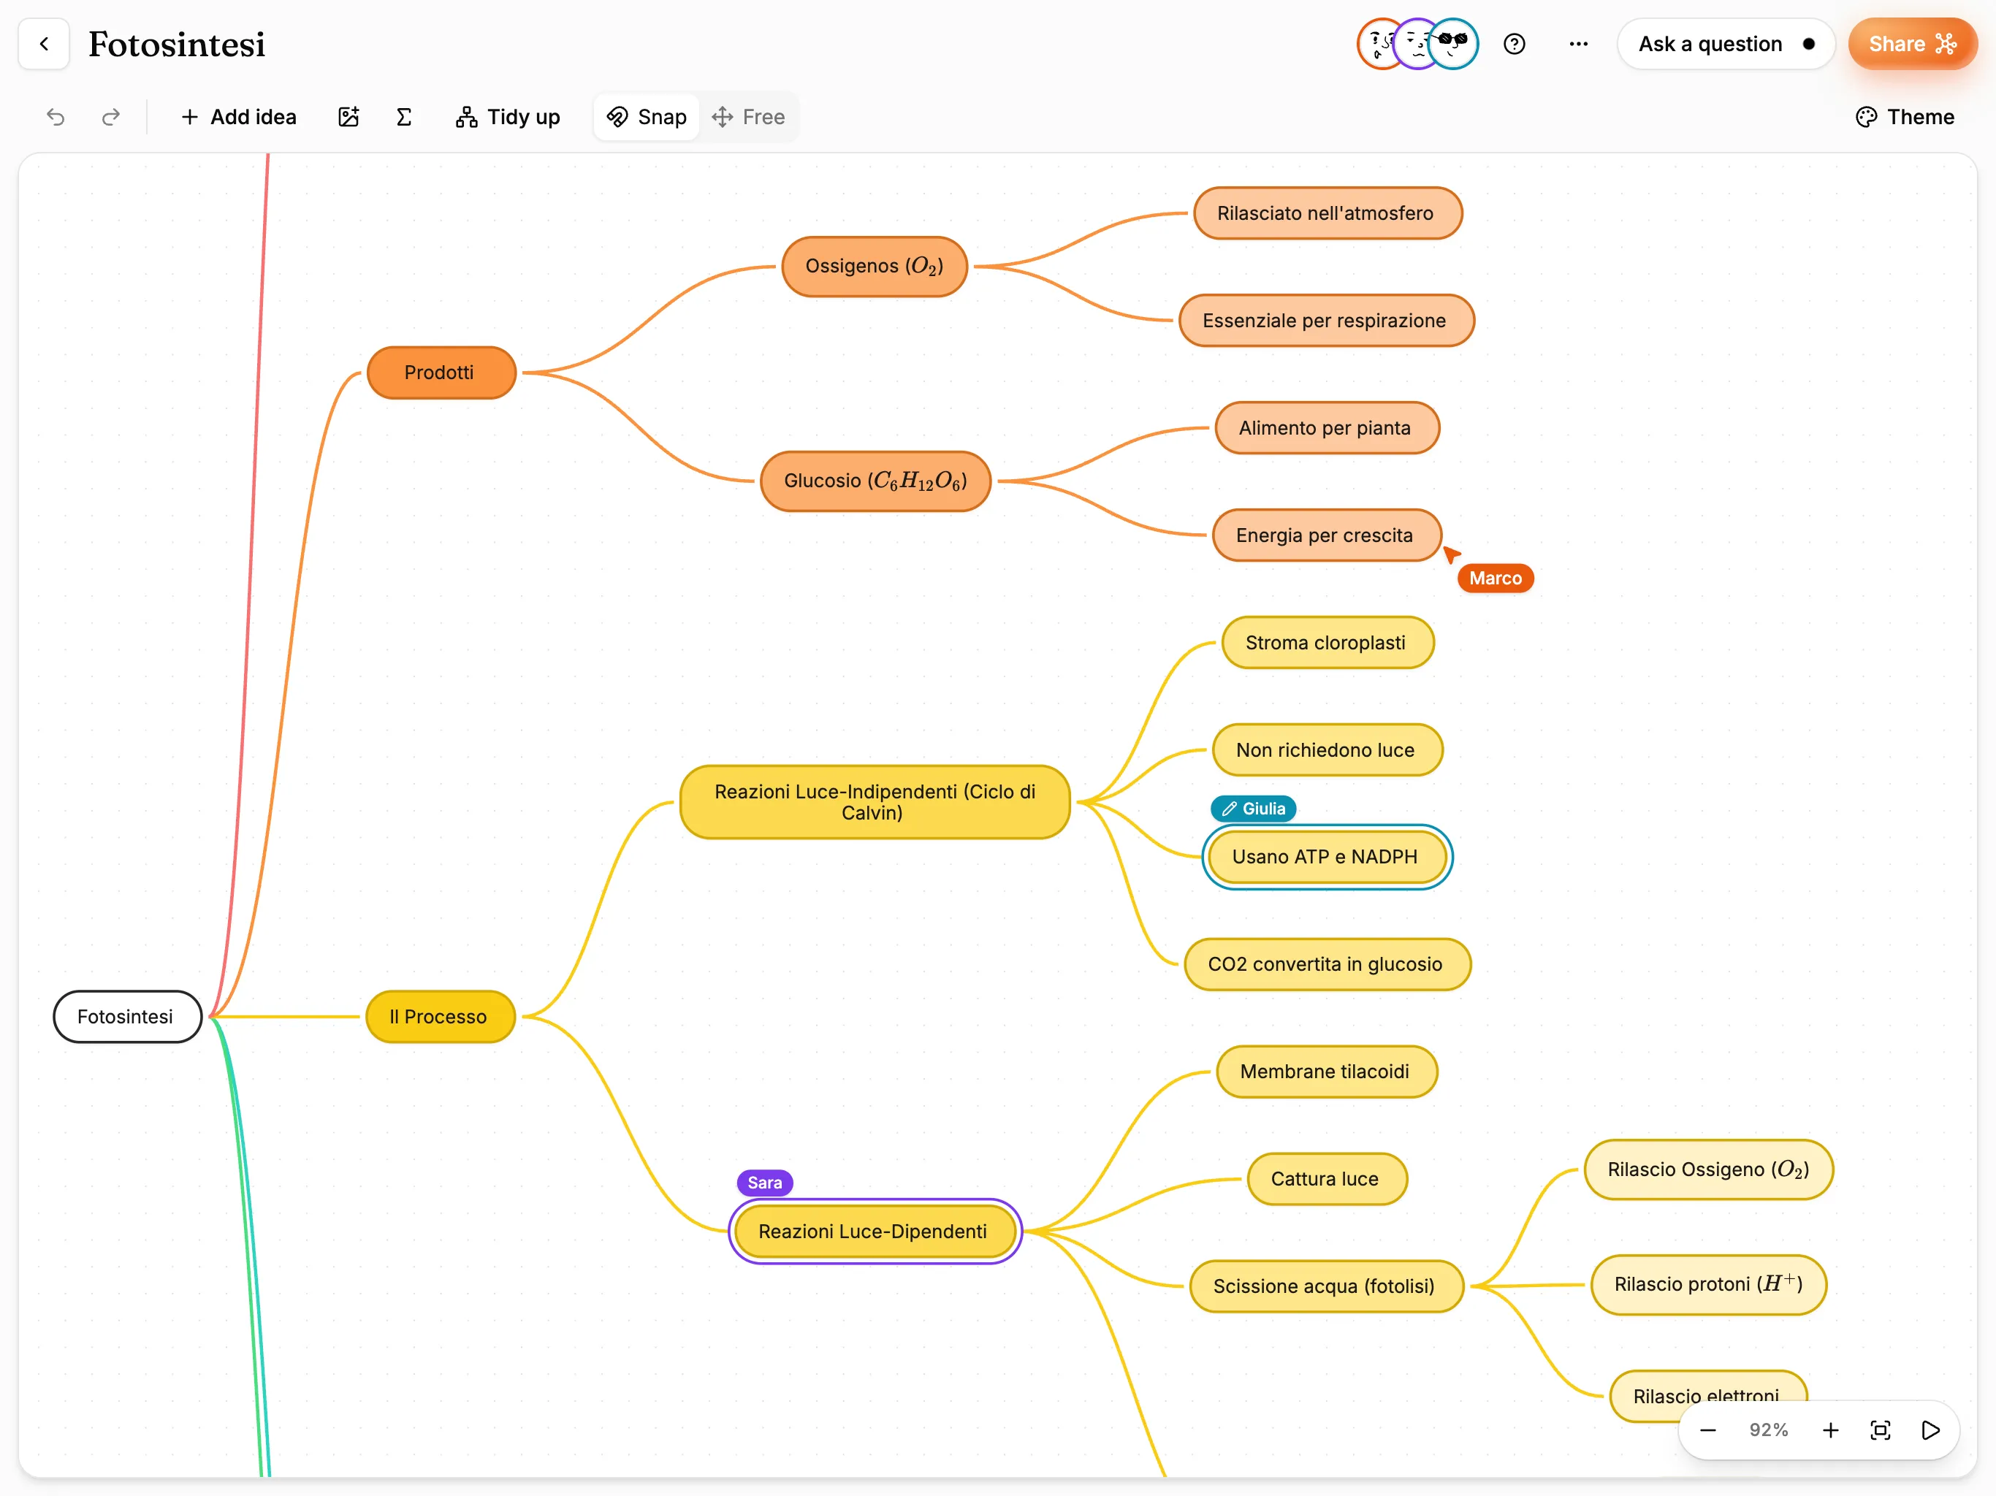
Task: Click the 92% zoom level
Action: pyautogui.click(x=1769, y=1430)
